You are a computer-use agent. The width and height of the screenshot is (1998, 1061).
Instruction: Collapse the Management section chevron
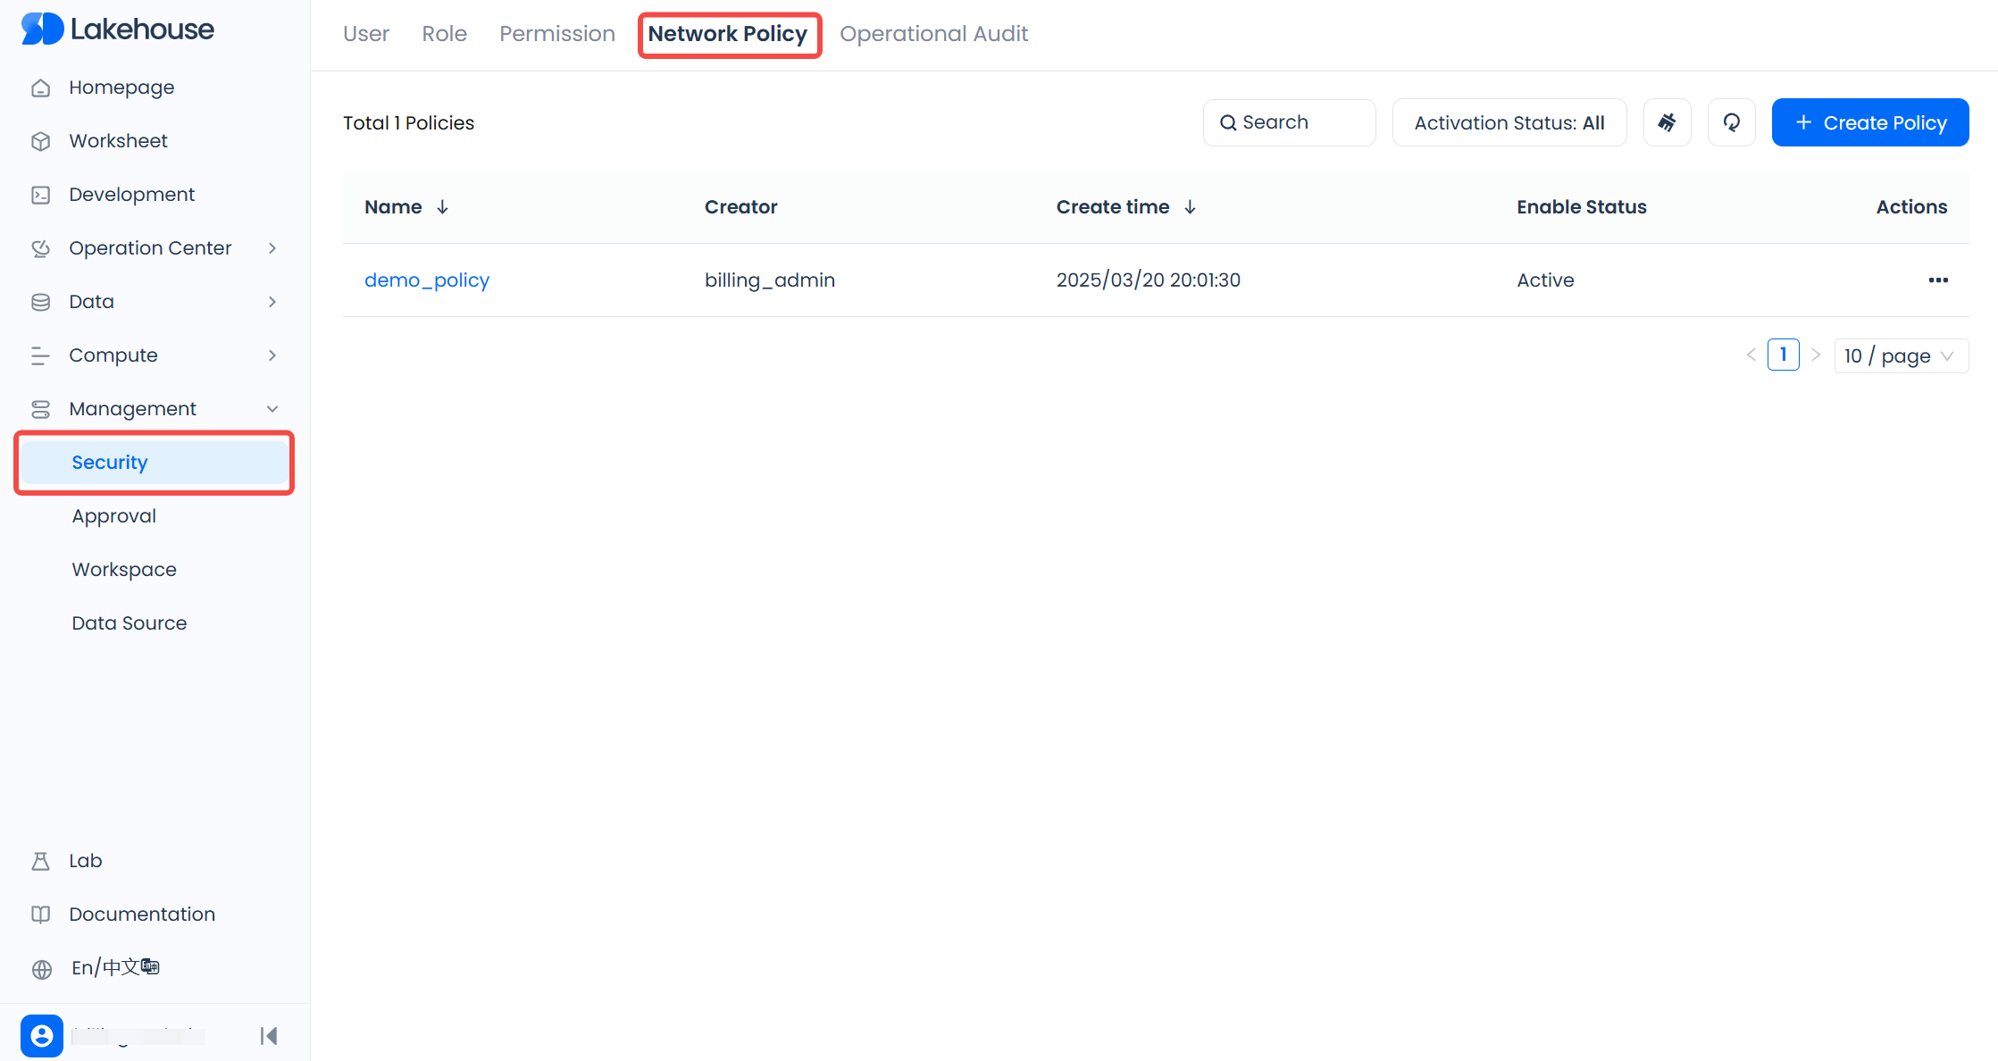pyautogui.click(x=272, y=409)
